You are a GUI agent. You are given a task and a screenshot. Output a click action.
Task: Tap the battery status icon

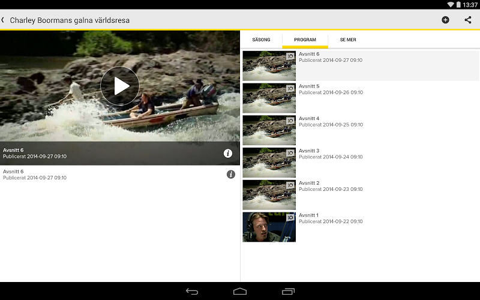tap(458, 5)
